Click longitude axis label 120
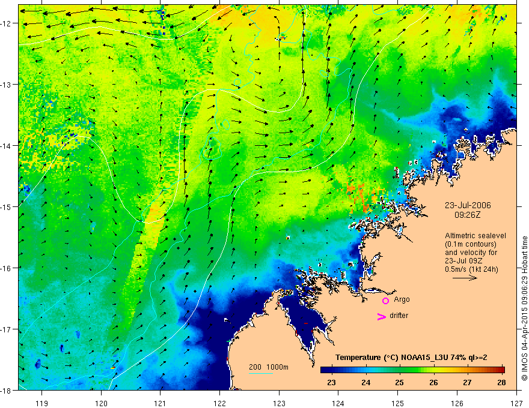Viewport: 529px width, 408px height. pyautogui.click(x=101, y=403)
